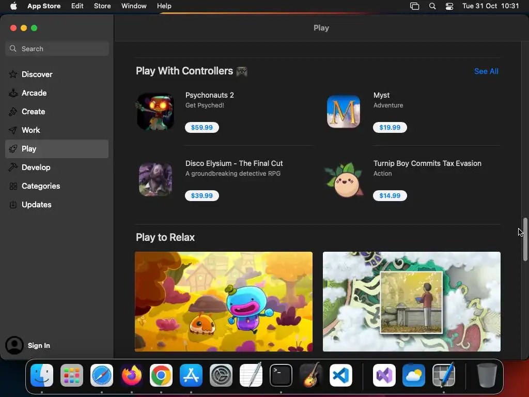Click the Play to Relax heading
This screenshot has width=529, height=397.
click(x=165, y=237)
